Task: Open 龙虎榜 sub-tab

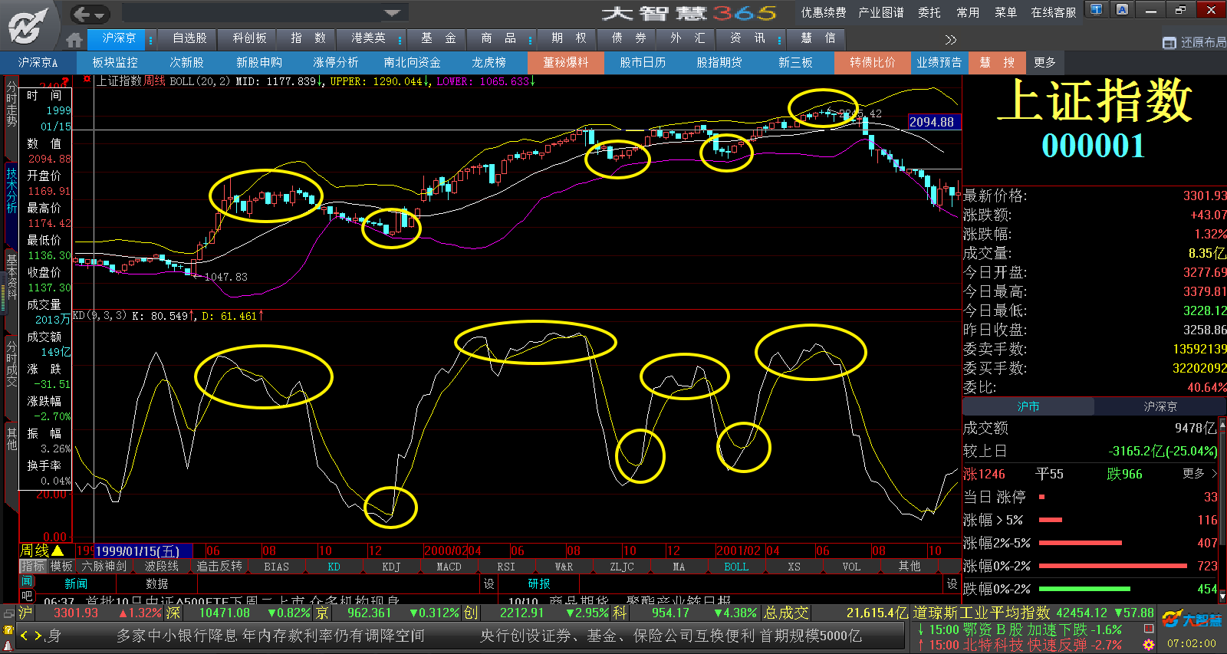Action: tap(488, 63)
